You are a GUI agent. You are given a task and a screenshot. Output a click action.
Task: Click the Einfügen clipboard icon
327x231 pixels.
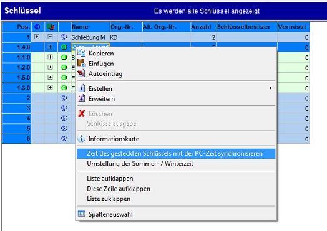(x=81, y=63)
